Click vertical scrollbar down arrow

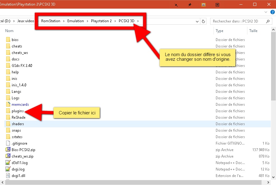(x=273, y=177)
